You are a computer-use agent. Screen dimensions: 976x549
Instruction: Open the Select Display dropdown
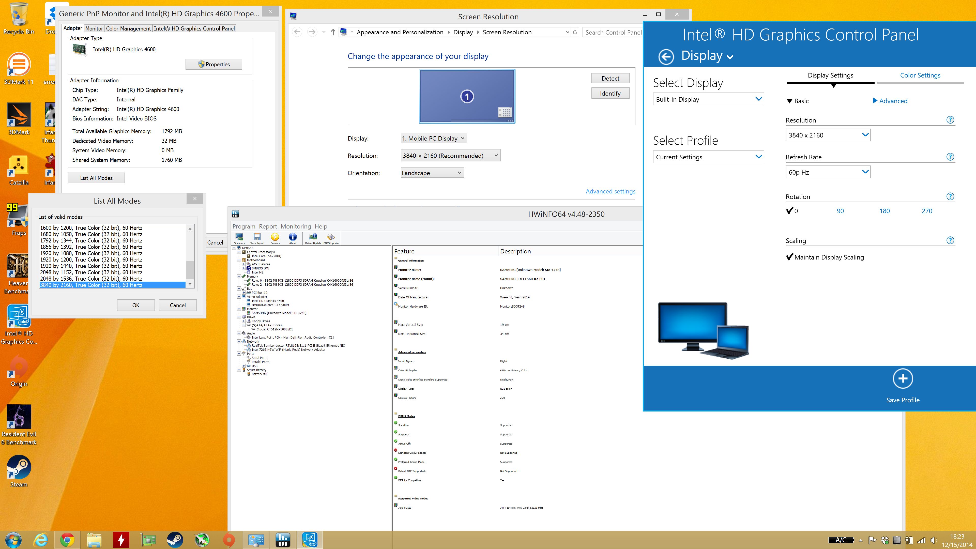pyautogui.click(x=708, y=99)
